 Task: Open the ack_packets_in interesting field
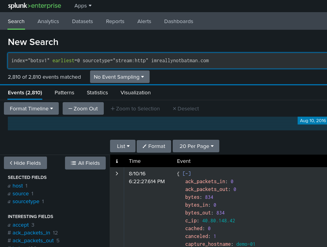(31, 233)
